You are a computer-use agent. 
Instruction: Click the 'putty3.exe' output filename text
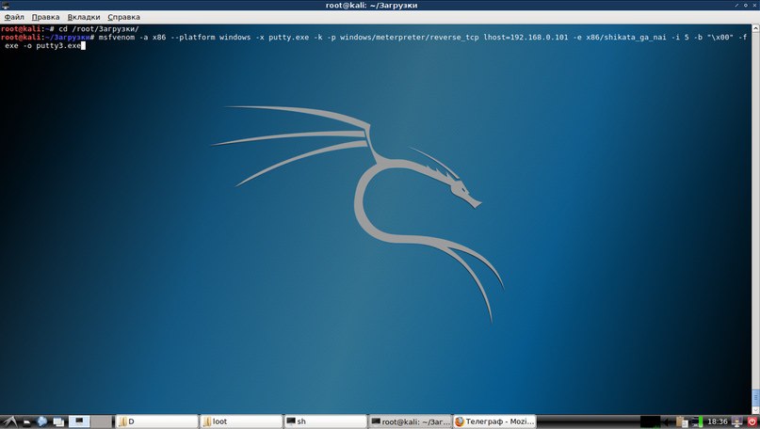[58, 45]
